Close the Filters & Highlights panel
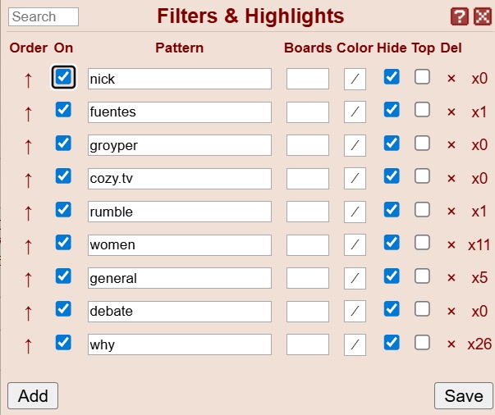Viewport: 495px width, 415px height. point(483,16)
